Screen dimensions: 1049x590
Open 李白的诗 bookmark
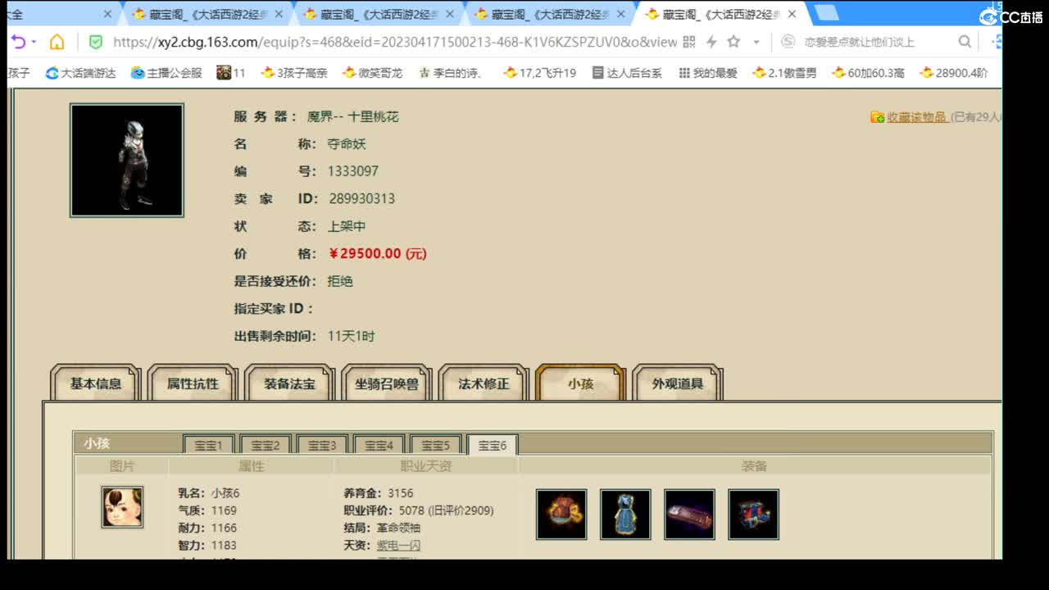(450, 73)
